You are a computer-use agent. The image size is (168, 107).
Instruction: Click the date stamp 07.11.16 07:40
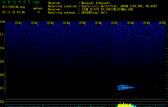14,12
